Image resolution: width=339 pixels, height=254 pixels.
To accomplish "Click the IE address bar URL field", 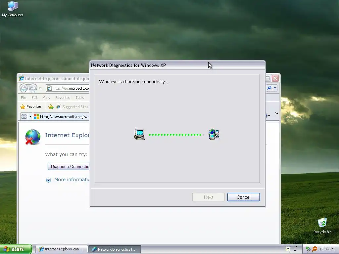I will (x=67, y=88).
